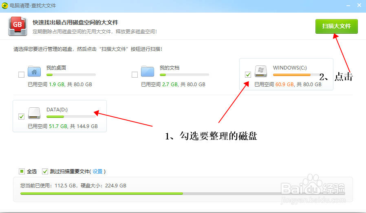Click the 我的桌面 usage bar
Screen dimensions: 366x213
coord(71,75)
